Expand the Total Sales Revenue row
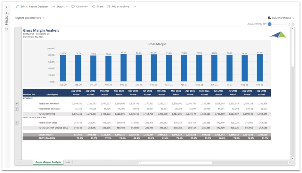The height and width of the screenshot is (173, 302). (17, 104)
